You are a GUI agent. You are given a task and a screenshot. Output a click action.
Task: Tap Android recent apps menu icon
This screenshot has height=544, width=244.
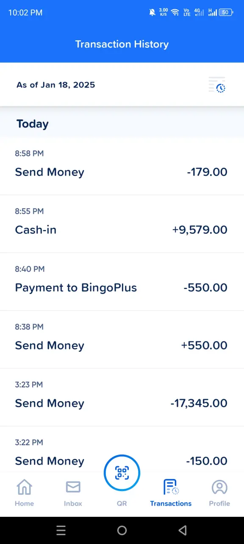coord(61,530)
